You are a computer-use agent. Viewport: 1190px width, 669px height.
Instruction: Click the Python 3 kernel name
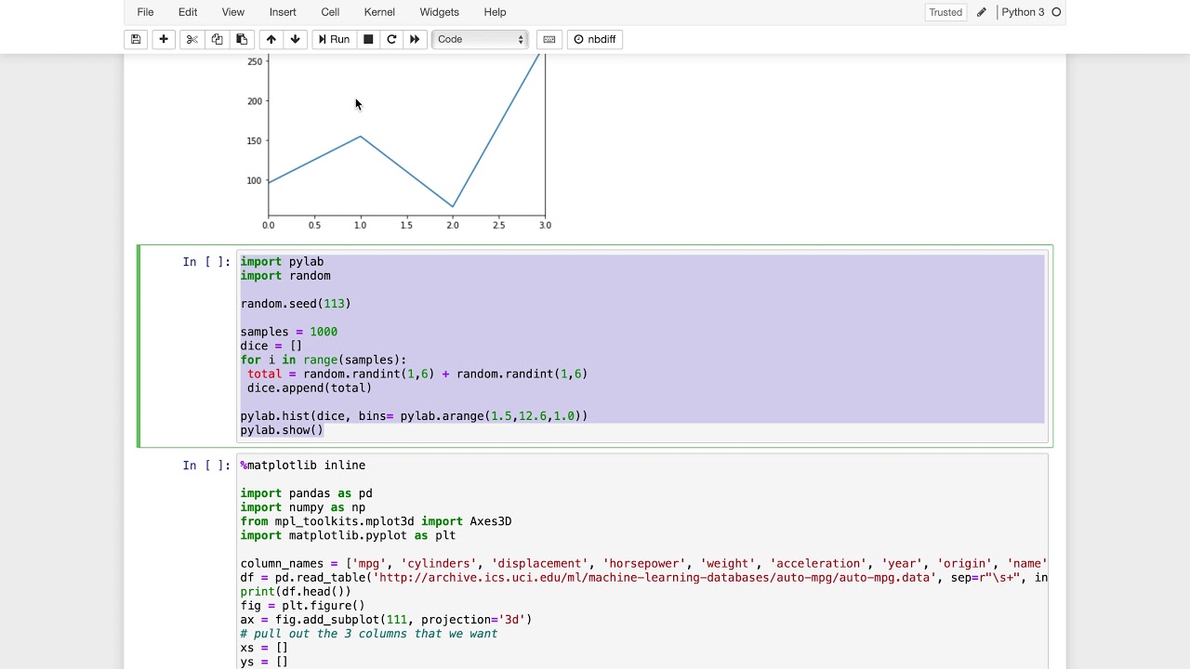[1023, 12]
